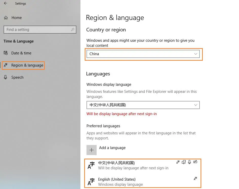Click the Time & Language section heading
This screenshot has height=189, width=239.
(x=19, y=41)
